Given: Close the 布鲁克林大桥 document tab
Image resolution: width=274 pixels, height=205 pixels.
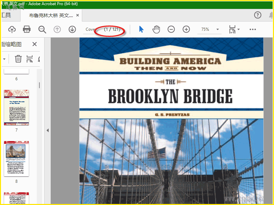Looking at the screenshot, I should [x=78, y=15].
